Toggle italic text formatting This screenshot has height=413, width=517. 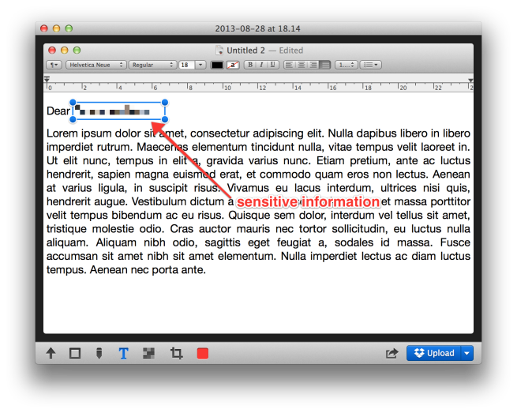[x=260, y=65]
